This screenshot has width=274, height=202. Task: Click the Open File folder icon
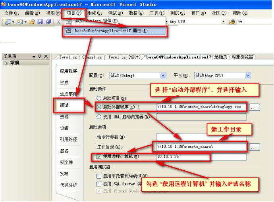pos(32,22)
